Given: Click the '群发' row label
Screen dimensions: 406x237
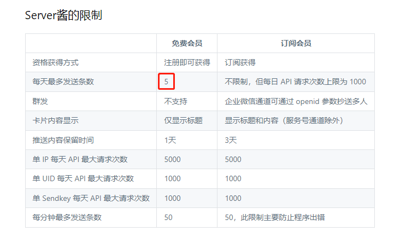Looking at the screenshot, I should (x=40, y=101).
